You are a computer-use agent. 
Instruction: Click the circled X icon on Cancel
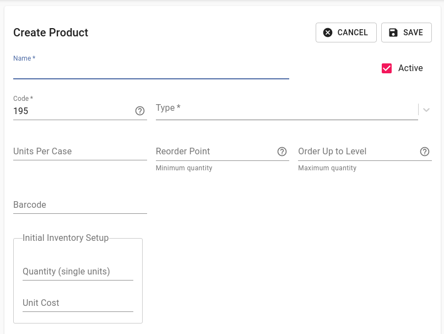point(328,33)
